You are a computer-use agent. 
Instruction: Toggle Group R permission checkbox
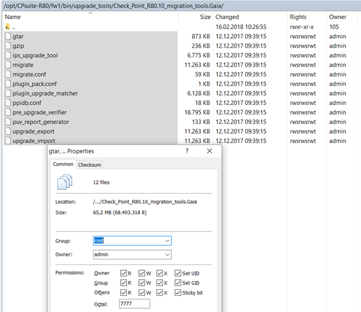(124, 283)
